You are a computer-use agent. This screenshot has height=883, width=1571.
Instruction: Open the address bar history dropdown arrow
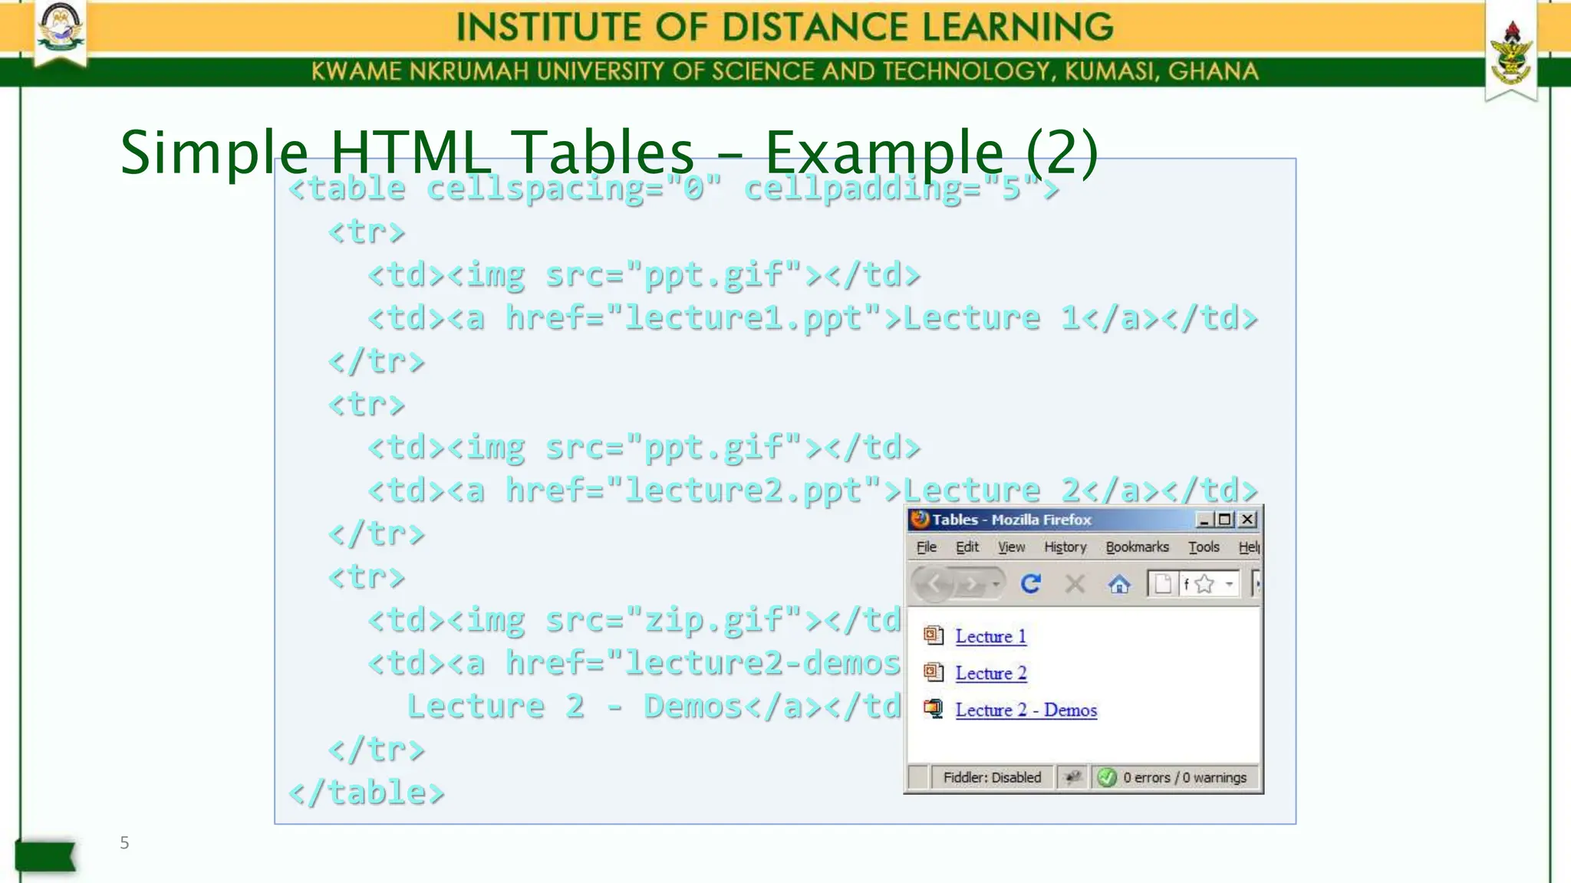pos(1229,584)
